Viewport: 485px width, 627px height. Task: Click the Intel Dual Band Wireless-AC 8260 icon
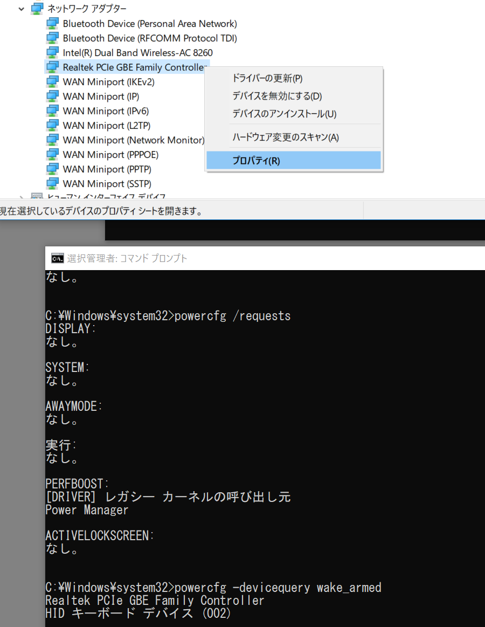52,53
